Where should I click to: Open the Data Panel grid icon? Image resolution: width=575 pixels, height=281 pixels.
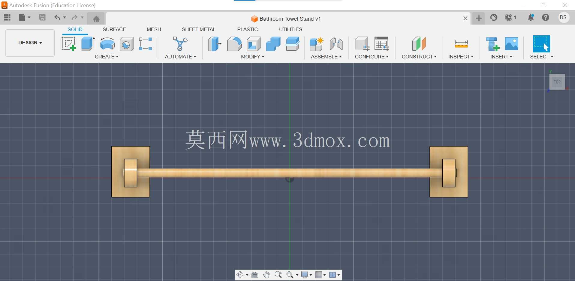point(7,17)
